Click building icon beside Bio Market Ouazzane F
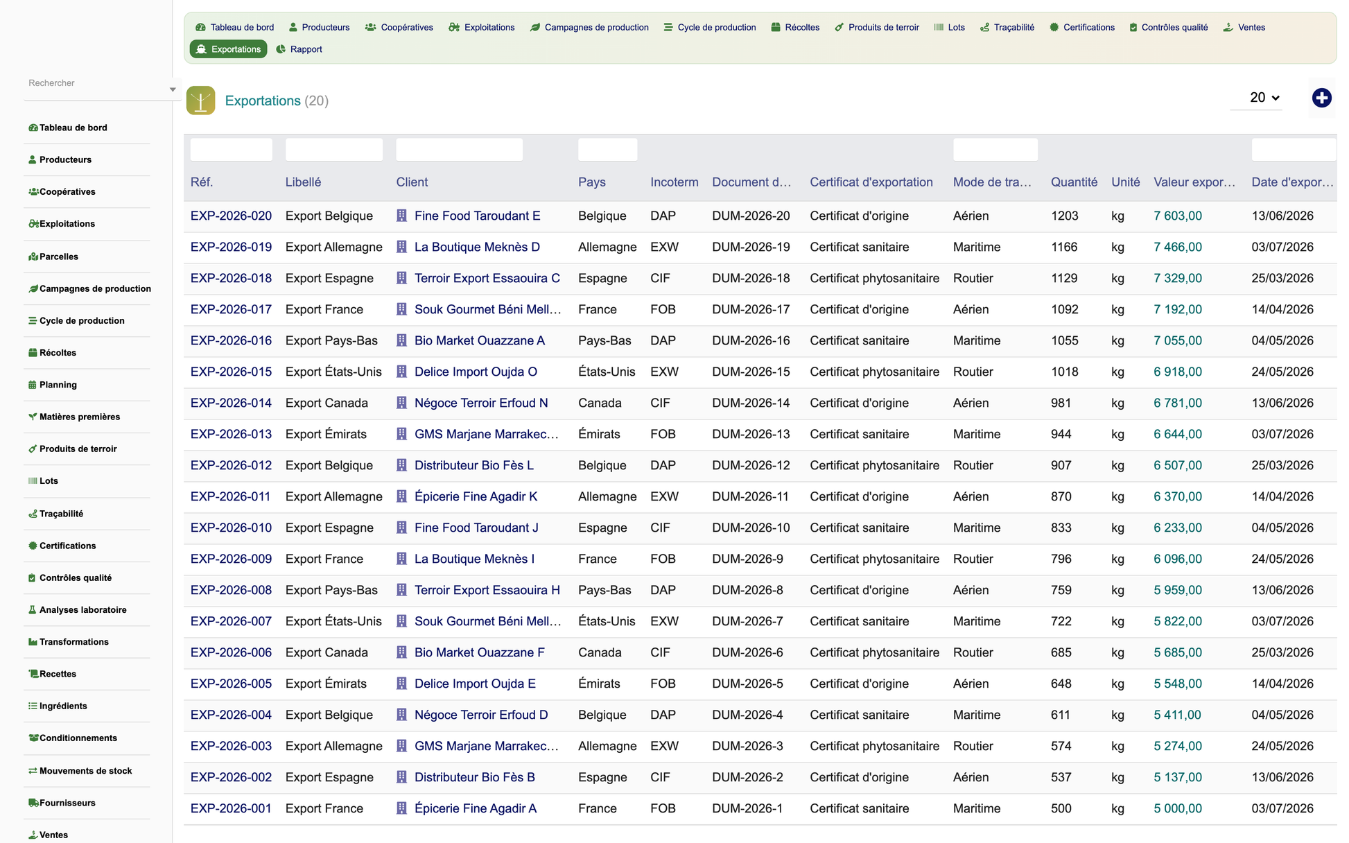The image size is (1349, 843). pos(401,652)
